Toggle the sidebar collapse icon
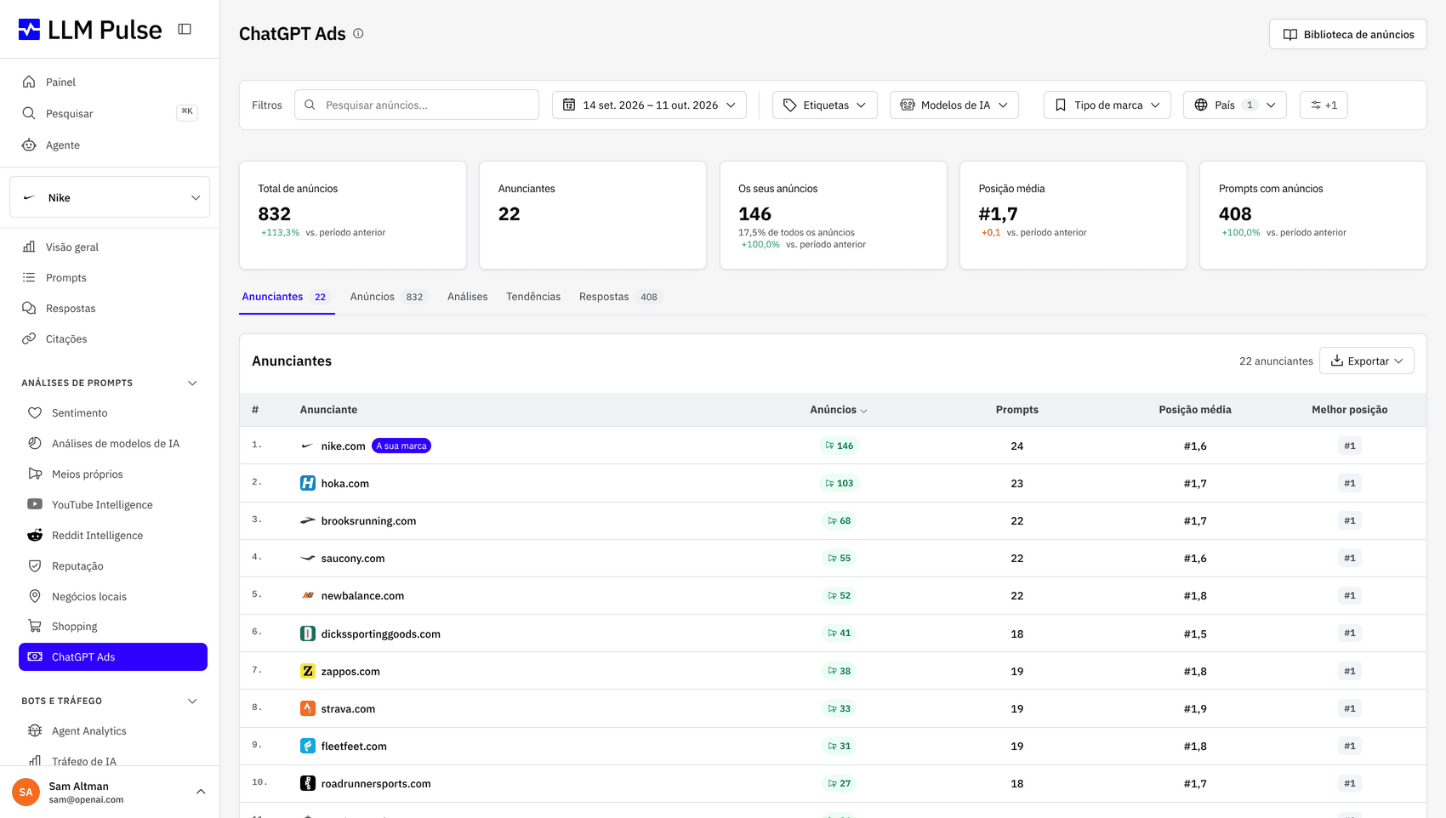Viewport: 1446px width, 818px height. 185,29
